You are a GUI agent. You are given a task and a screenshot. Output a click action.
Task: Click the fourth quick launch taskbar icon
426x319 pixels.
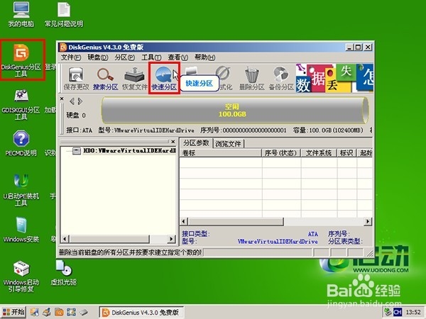(71, 312)
